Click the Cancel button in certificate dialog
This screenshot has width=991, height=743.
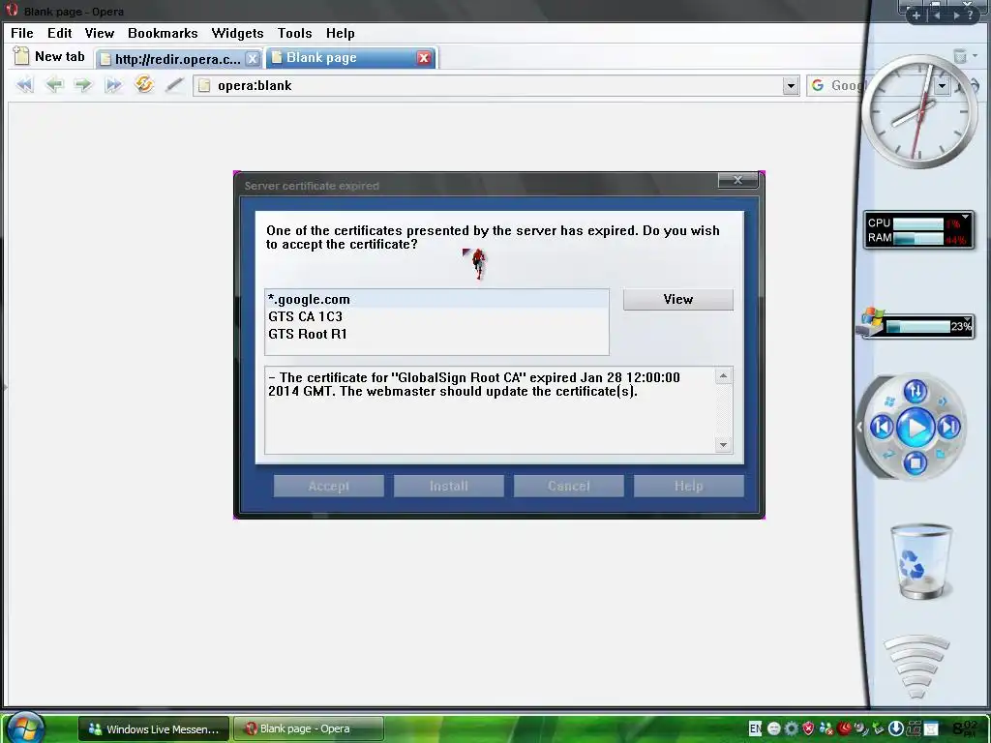[569, 486]
